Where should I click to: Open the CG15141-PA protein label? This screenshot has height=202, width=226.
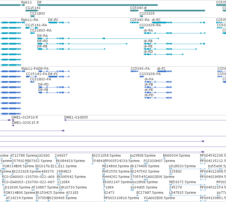point(37,74)
